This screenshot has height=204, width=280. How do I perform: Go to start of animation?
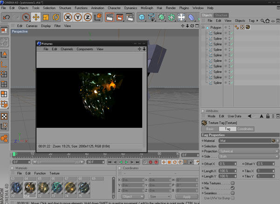110,162
